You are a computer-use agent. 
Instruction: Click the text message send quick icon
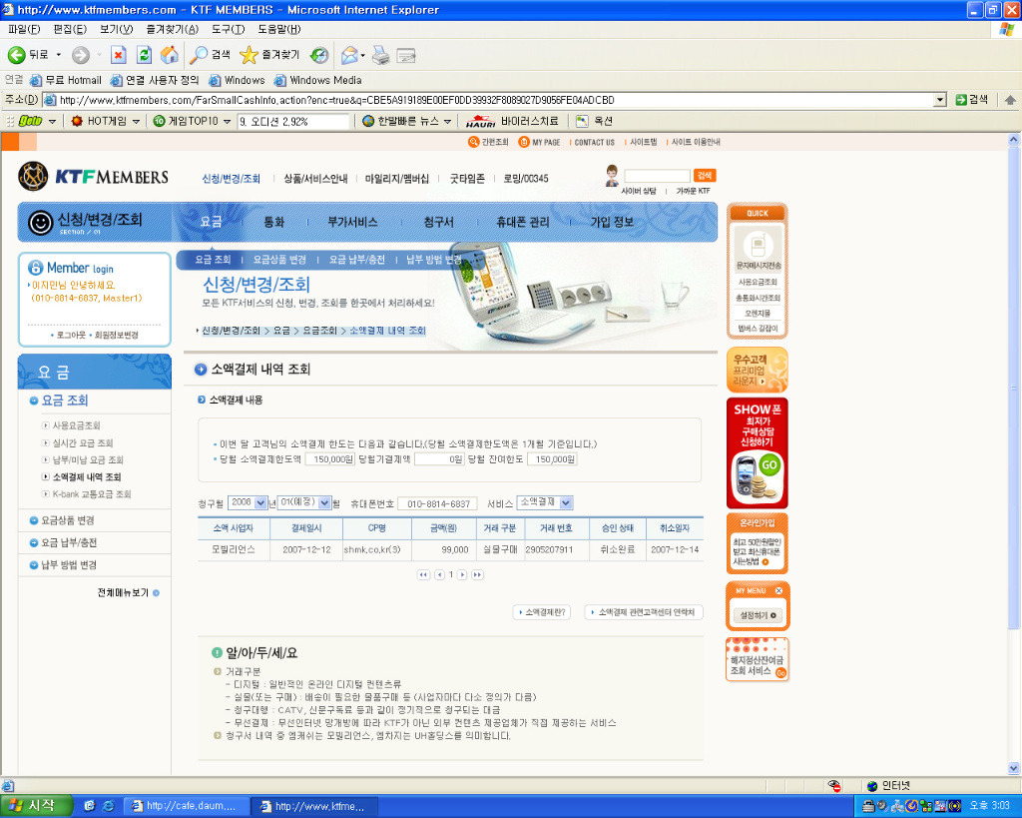[758, 248]
